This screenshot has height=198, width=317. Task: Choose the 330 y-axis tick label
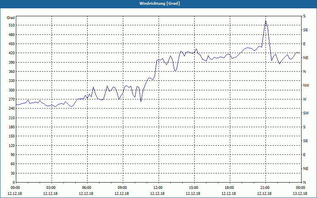[12, 81]
